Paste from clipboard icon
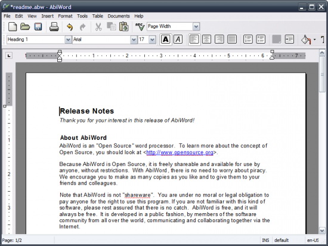Viewport: 328px width, 246px height. click(124, 27)
